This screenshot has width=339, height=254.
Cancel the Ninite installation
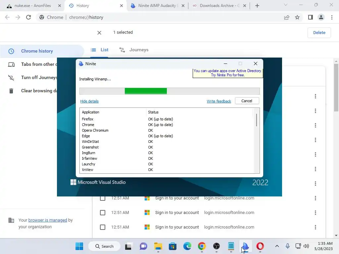pyautogui.click(x=247, y=101)
